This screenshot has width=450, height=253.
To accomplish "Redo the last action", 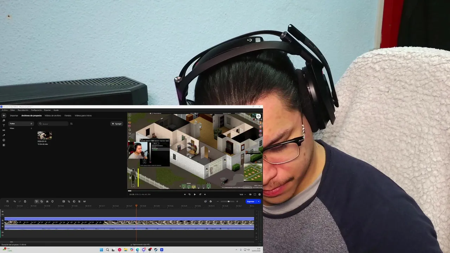I will [x=20, y=201].
